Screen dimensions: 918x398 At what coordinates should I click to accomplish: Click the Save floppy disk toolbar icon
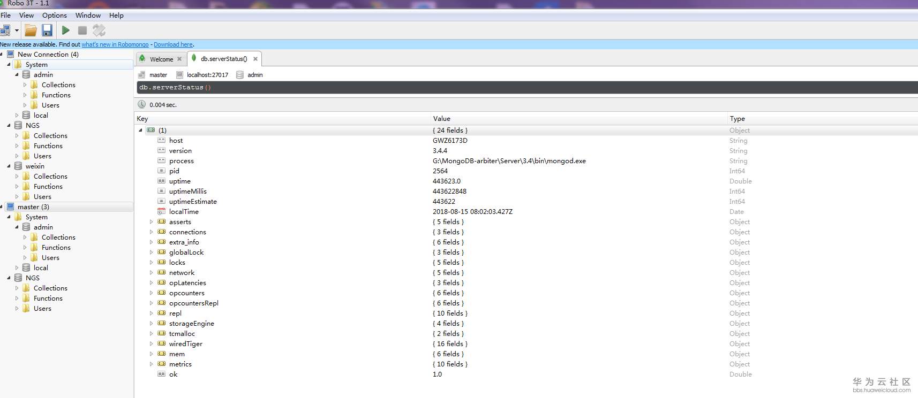pyautogui.click(x=47, y=30)
